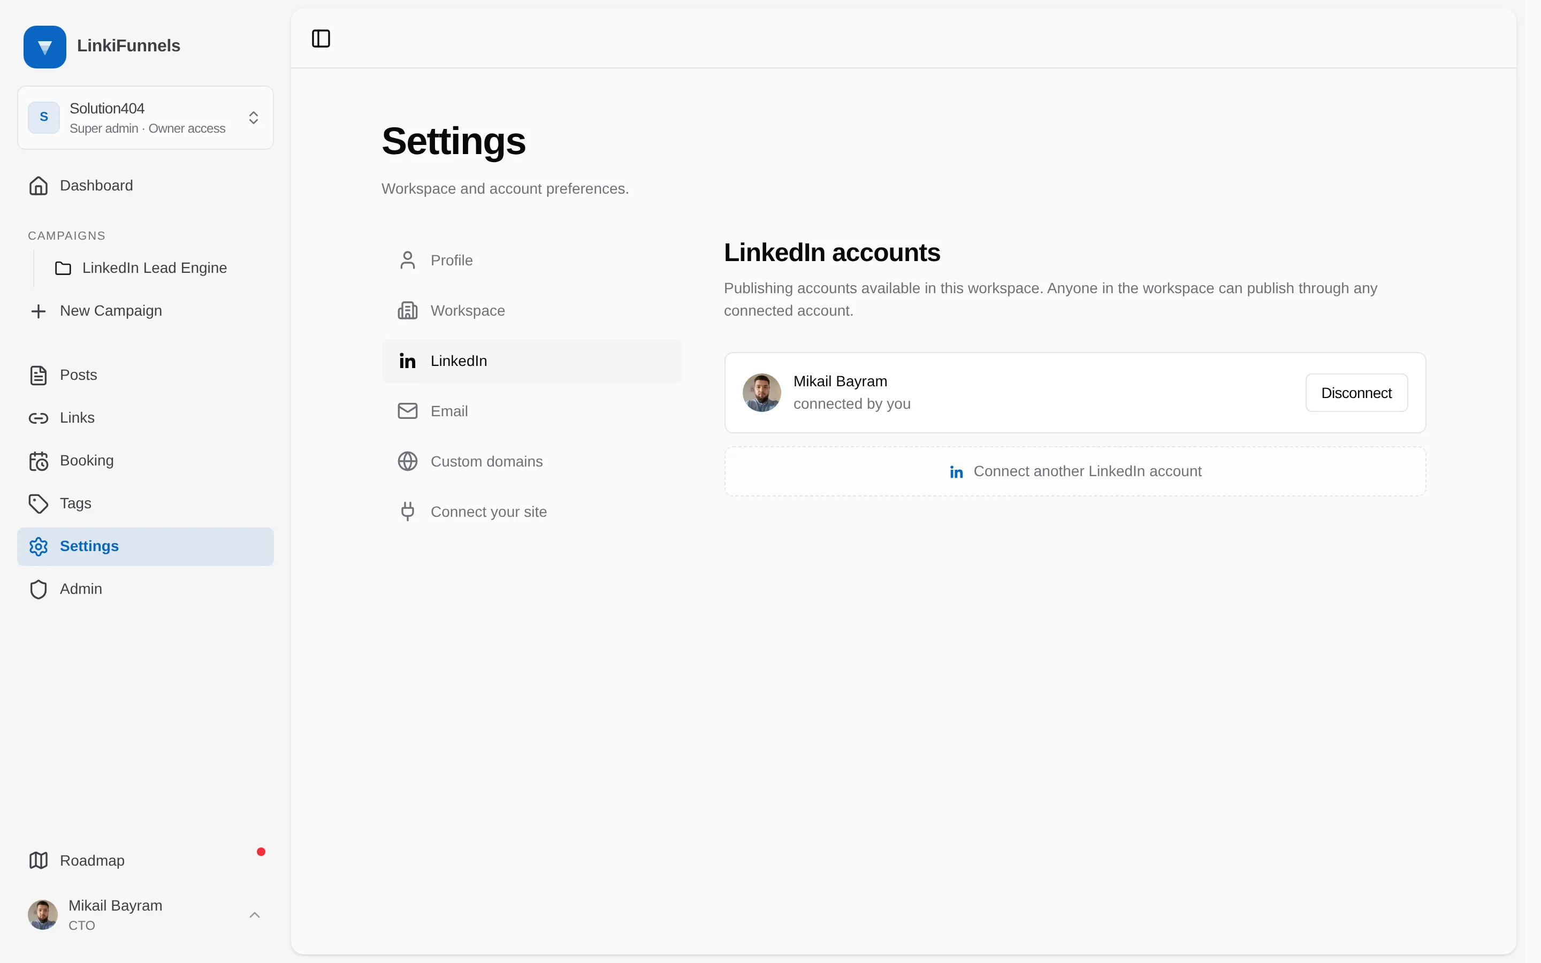The width and height of the screenshot is (1541, 963).
Task: Disconnect Mikail Bayram's LinkedIn account
Action: point(1356,393)
